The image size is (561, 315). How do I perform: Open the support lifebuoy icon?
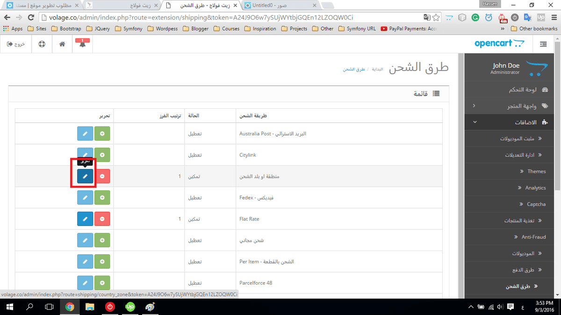(42, 44)
